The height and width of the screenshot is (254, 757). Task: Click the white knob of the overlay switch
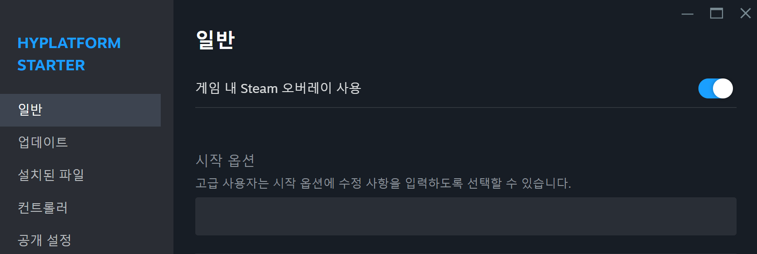pos(723,88)
